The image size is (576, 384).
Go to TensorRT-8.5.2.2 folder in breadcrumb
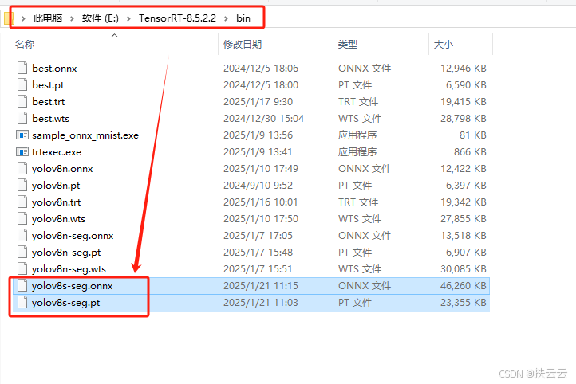pos(177,18)
